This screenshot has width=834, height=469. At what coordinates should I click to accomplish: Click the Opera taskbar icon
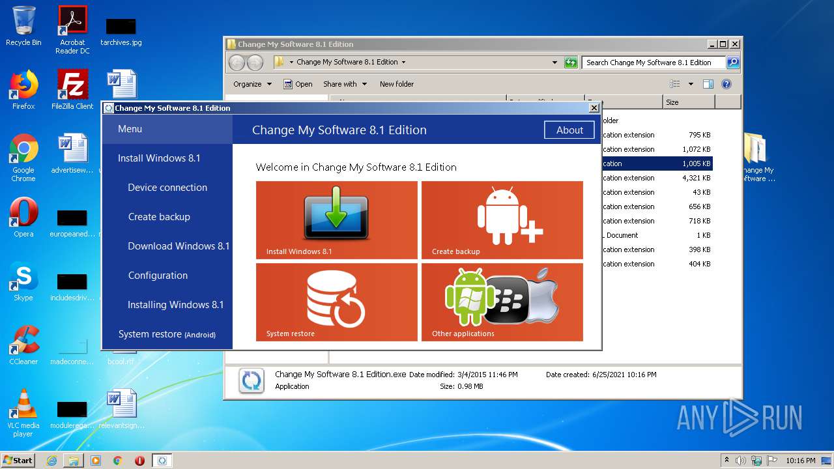coord(139,461)
